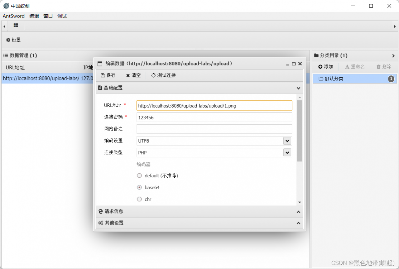399x269 pixels.
Task: Click 保存 to save the data
Action: [x=108, y=75]
